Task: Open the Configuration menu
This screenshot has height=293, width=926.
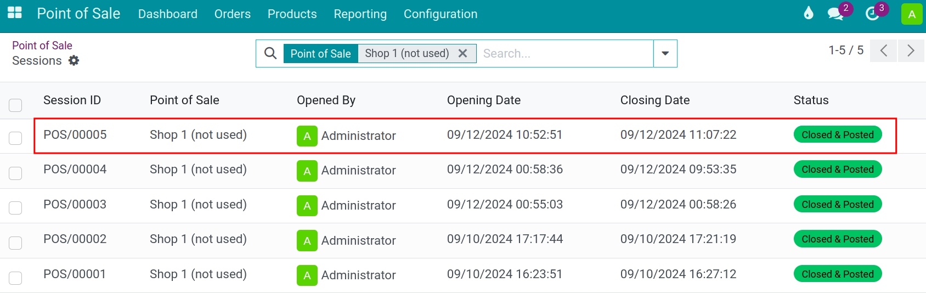Action: [x=440, y=14]
